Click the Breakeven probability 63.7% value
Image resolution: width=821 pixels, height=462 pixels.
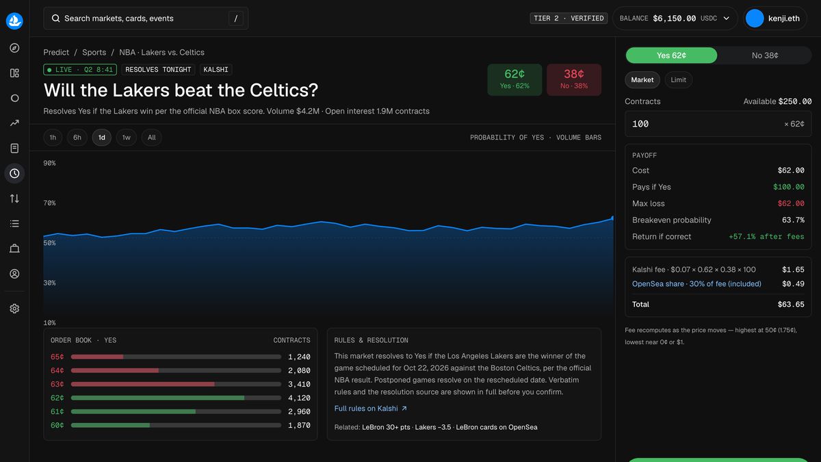tap(793, 220)
